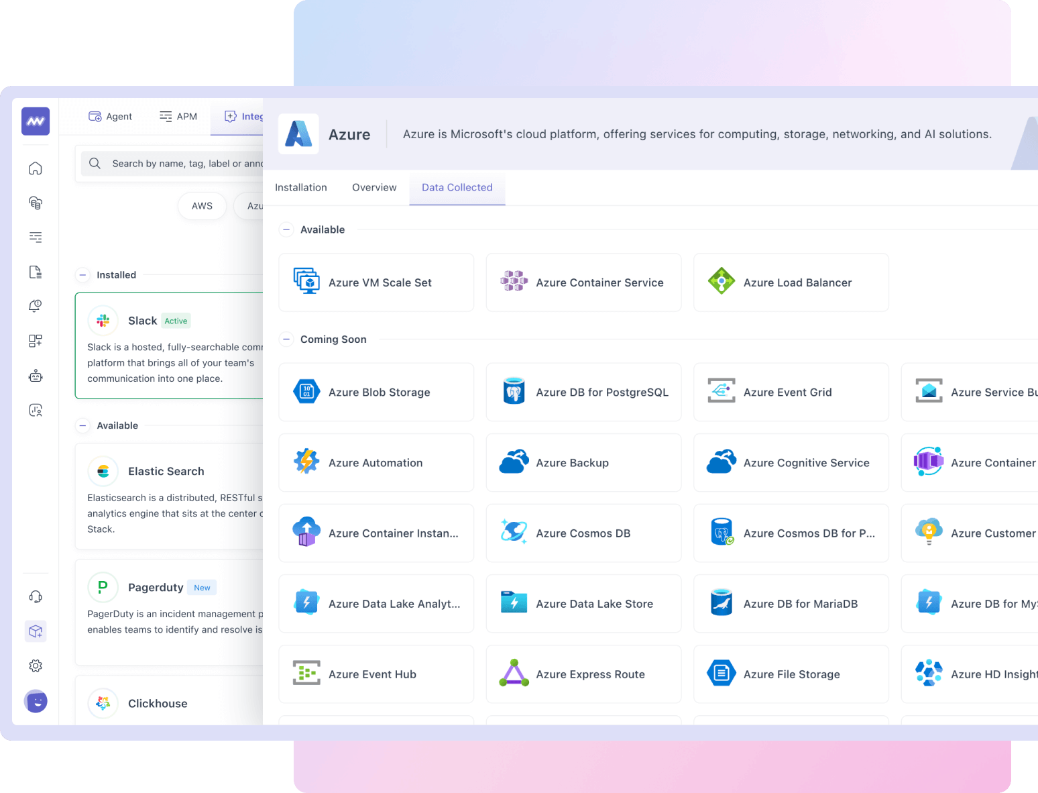The width and height of the screenshot is (1038, 793).
Task: Open the robot icon in sidebar
Action: [x=36, y=376]
